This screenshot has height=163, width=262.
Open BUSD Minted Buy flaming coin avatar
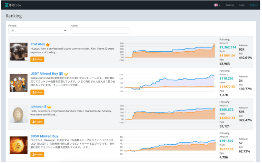pos(19,145)
